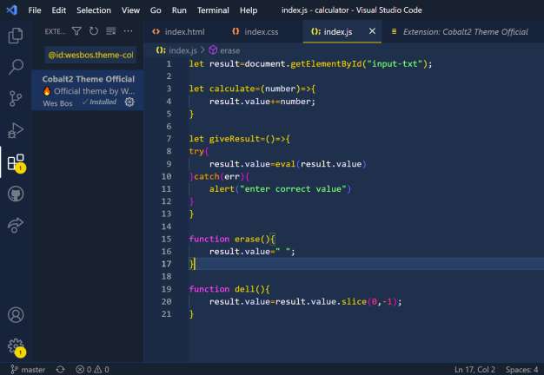The image size is (544, 375).
Task: Click on slice in line 20
Action: [354, 302]
